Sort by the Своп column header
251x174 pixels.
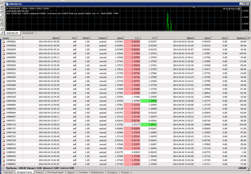point(219,38)
